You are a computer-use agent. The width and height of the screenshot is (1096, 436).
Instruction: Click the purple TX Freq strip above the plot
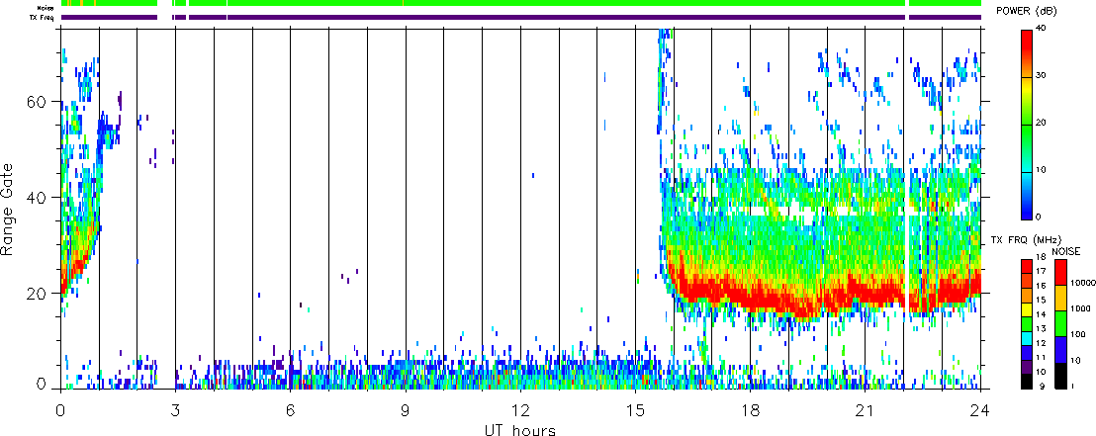click(520, 17)
